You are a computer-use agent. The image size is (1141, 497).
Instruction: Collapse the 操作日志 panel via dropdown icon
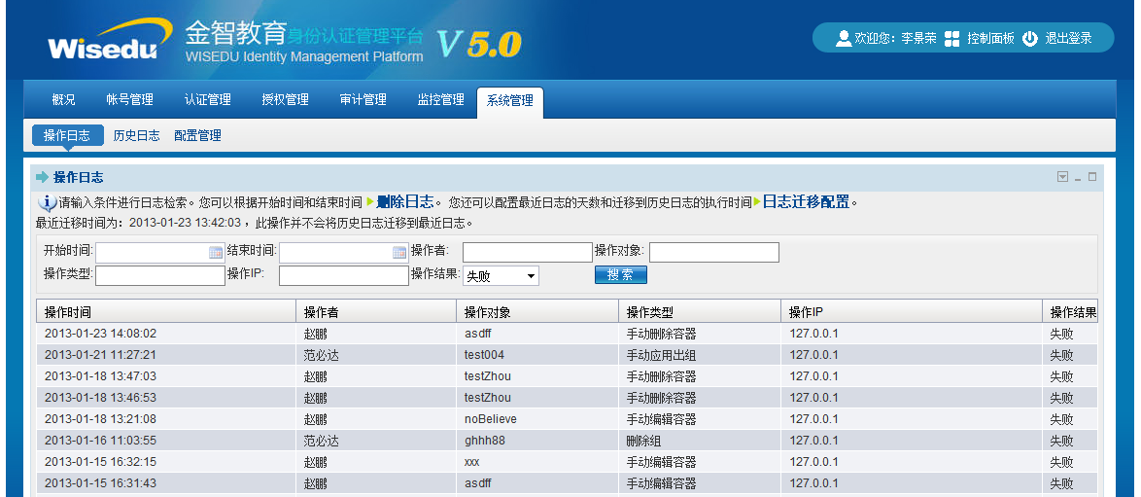[x=1062, y=177]
